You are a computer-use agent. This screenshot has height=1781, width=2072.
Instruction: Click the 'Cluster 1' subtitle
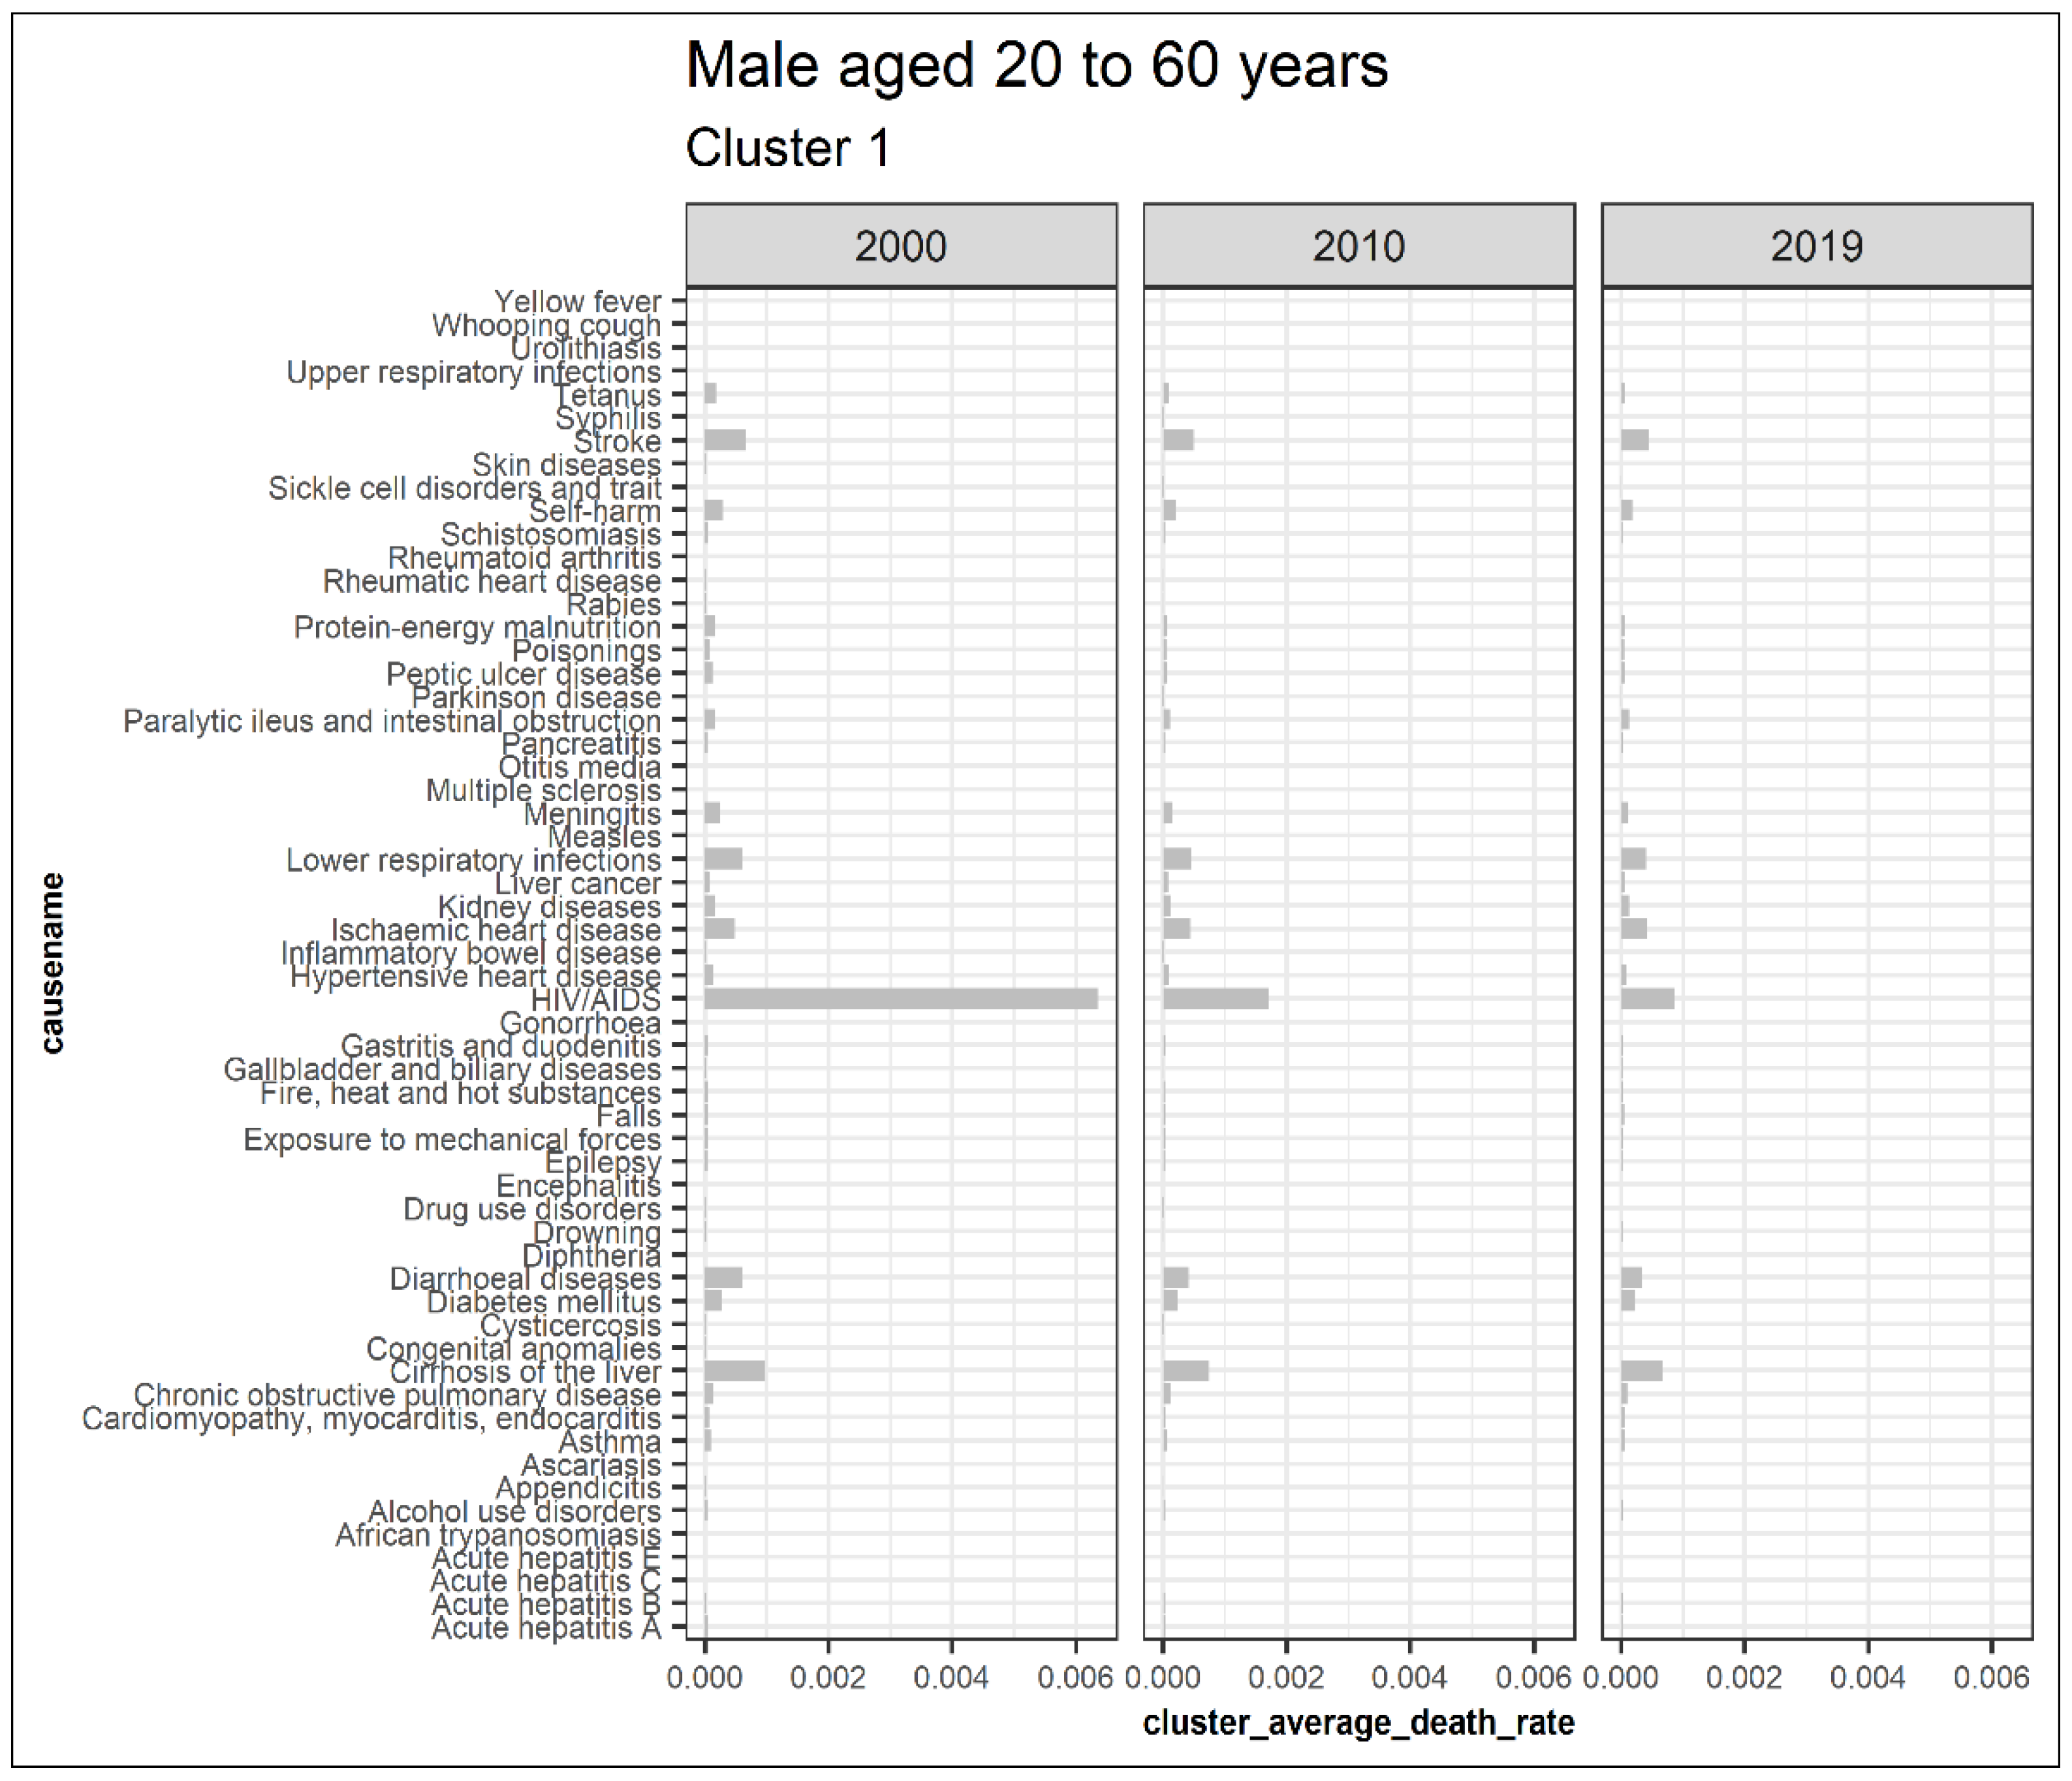787,148
